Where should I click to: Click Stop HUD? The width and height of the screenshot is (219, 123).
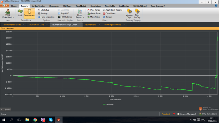click(x=64, y=13)
